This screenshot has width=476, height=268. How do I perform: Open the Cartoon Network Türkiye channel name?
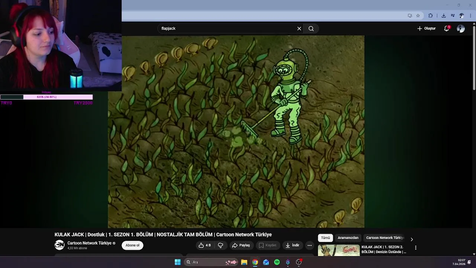[x=90, y=243]
